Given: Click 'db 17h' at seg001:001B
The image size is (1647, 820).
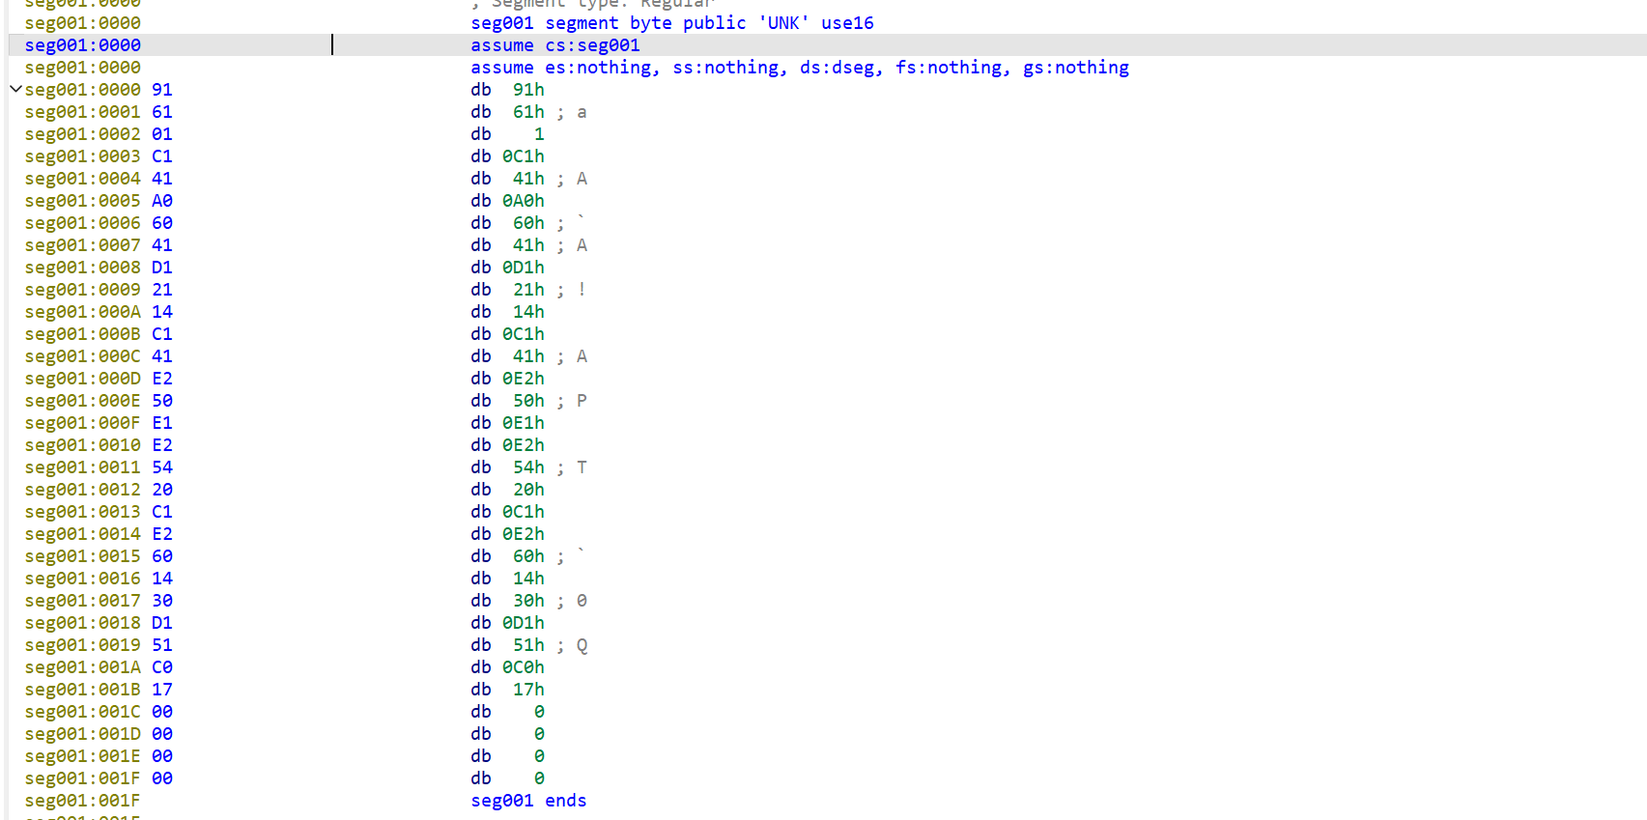Looking at the screenshot, I should (x=508, y=690).
